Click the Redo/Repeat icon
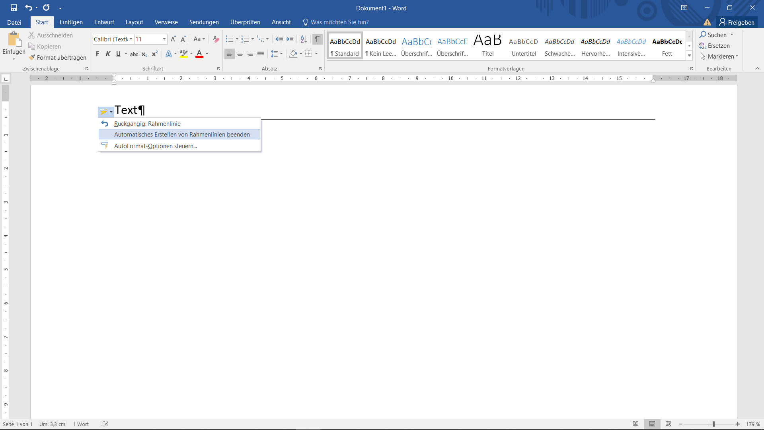Viewport: 764px width, 430px height. click(x=46, y=8)
